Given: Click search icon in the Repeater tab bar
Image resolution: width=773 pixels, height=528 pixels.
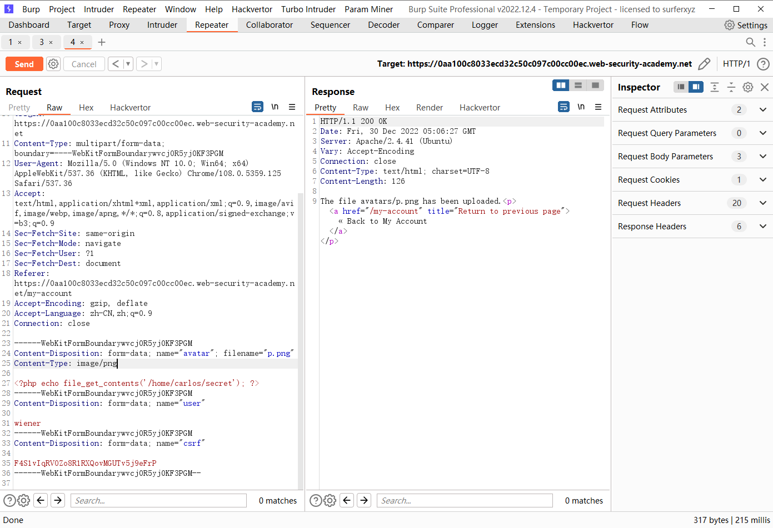Looking at the screenshot, I should click(x=750, y=42).
